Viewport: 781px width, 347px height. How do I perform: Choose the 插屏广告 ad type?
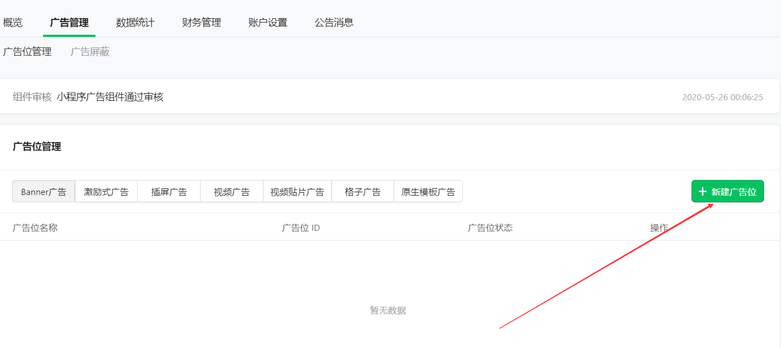(169, 192)
